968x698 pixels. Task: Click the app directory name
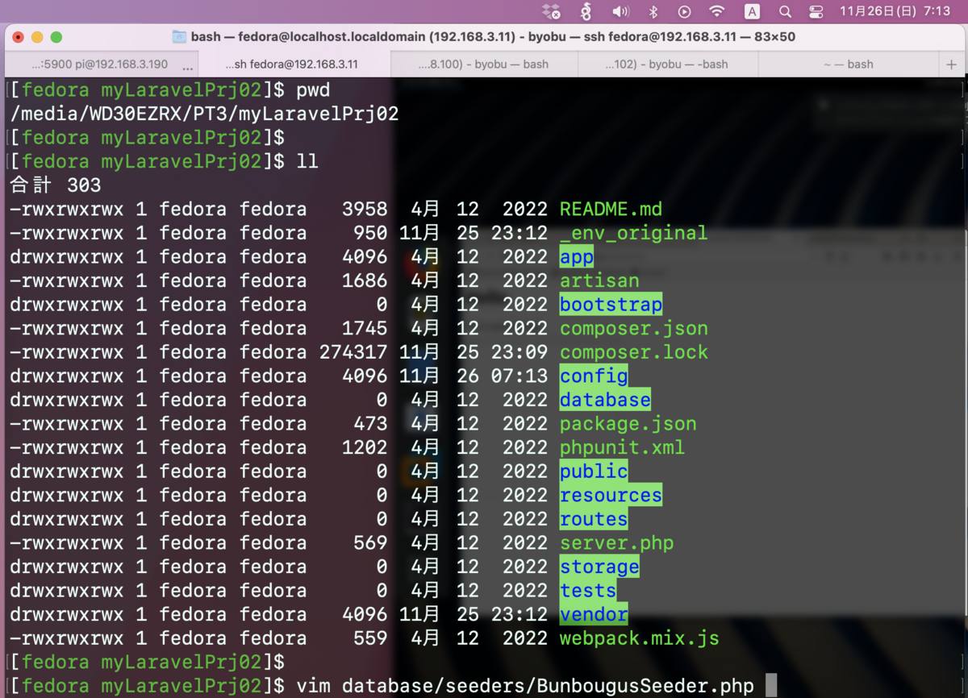(577, 257)
